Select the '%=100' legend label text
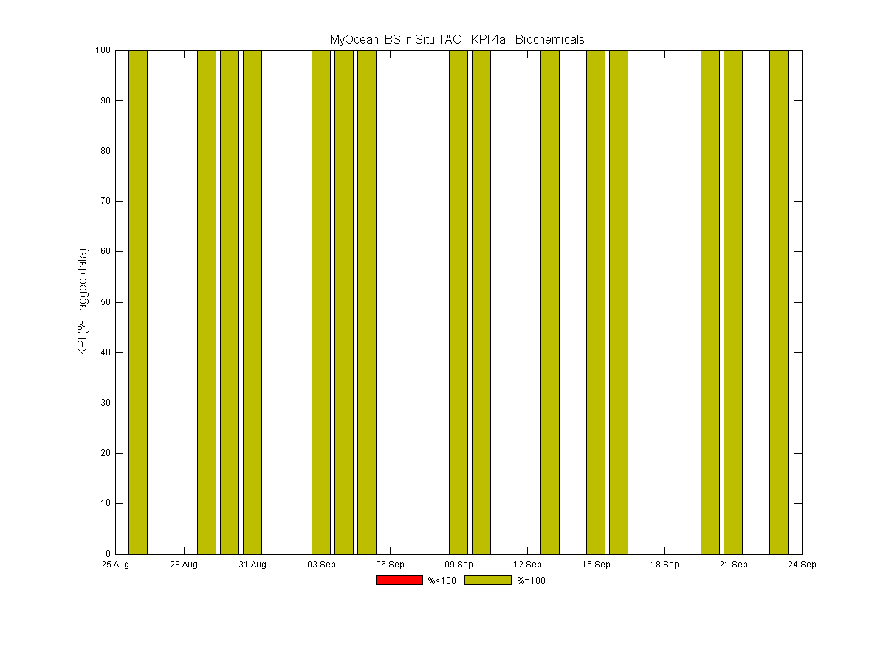The width and height of the screenshot is (886, 665). click(x=531, y=581)
